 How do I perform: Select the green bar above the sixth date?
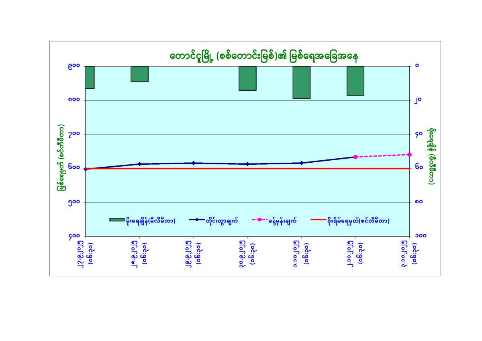[x=355, y=81]
